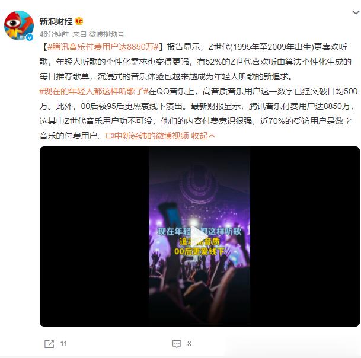Click the upward caret next to 收起
The height and width of the screenshot is (358, 361).
(212, 136)
